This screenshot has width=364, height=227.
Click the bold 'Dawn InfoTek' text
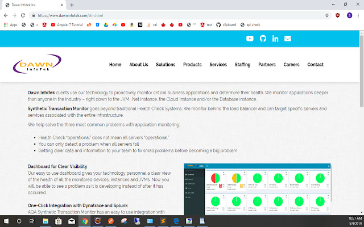[x=42, y=93]
